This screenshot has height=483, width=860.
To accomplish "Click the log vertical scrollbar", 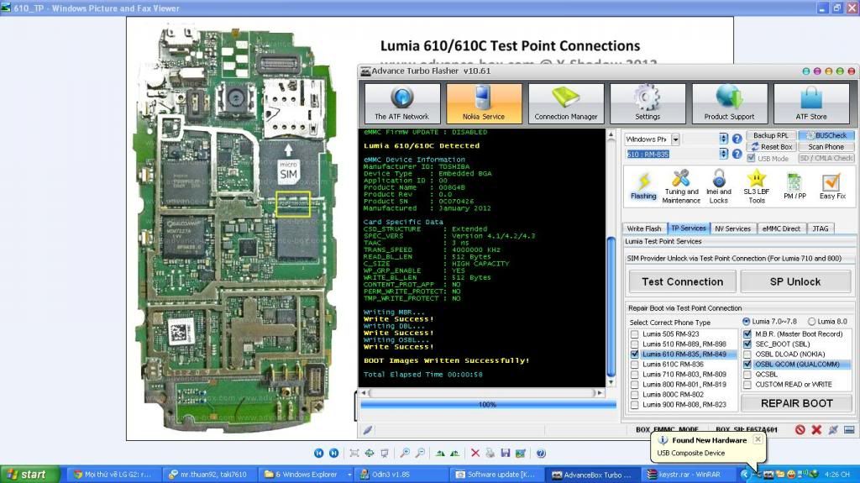I will pos(611,258).
